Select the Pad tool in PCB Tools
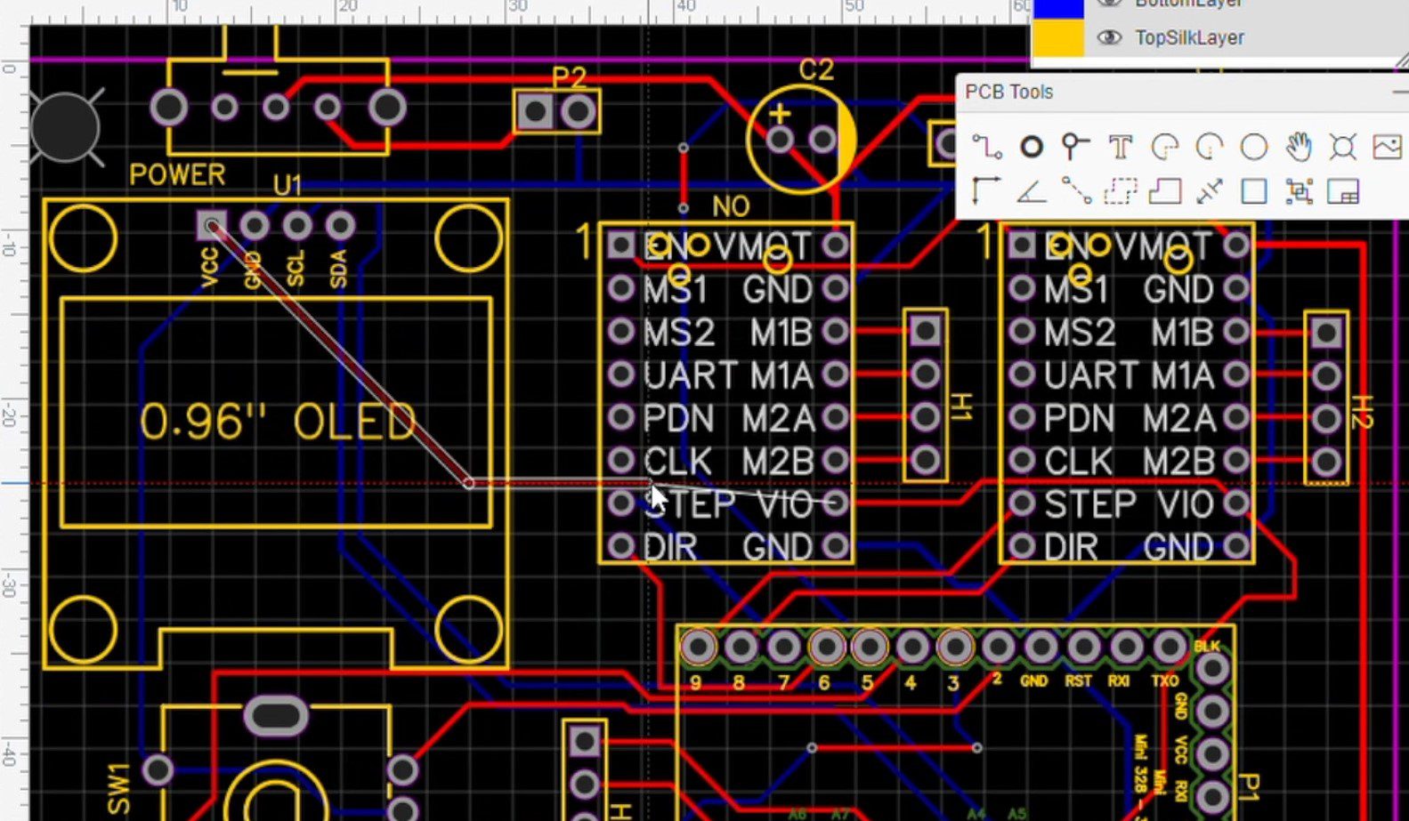1409x821 pixels. [x=1031, y=147]
